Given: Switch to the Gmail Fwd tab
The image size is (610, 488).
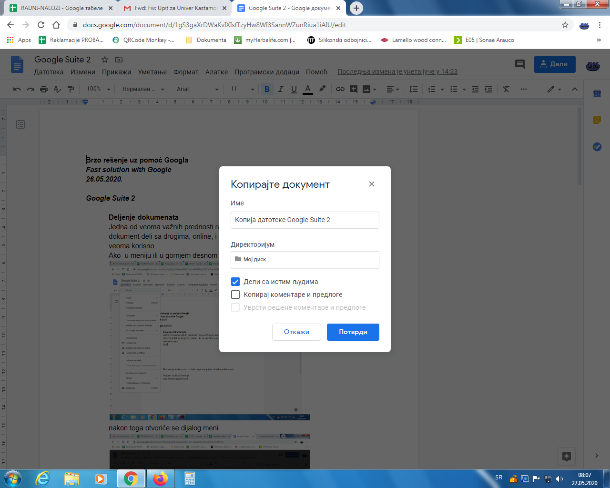Looking at the screenshot, I should coord(175,8).
